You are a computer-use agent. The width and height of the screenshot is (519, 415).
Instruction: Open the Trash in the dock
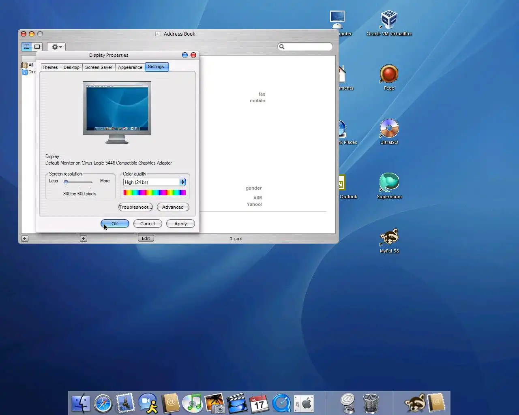coord(371,404)
